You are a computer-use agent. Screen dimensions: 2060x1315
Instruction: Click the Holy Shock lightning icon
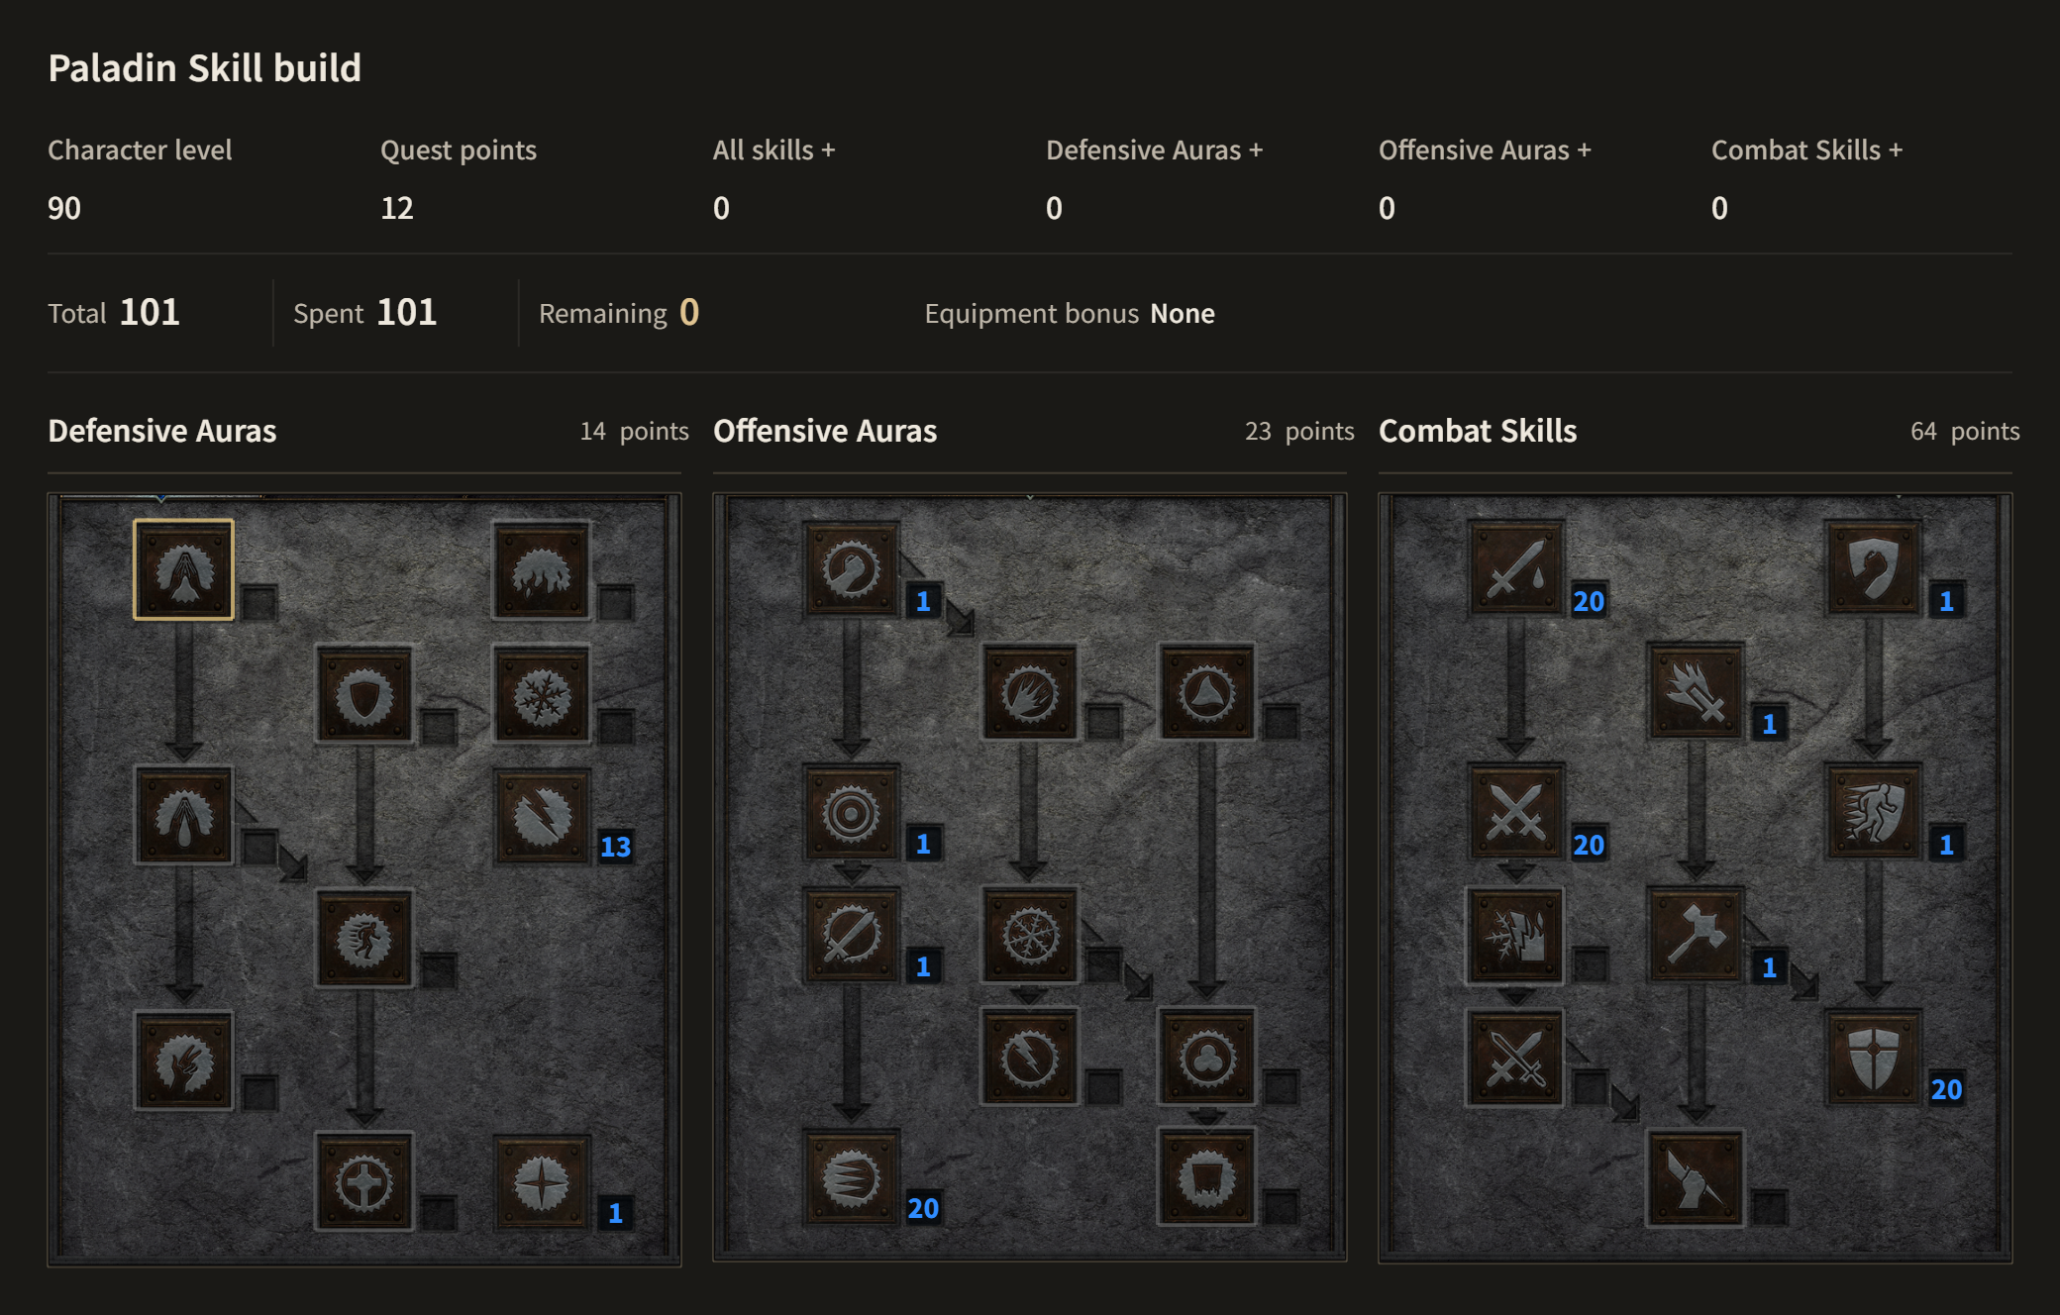[x=1030, y=1057]
